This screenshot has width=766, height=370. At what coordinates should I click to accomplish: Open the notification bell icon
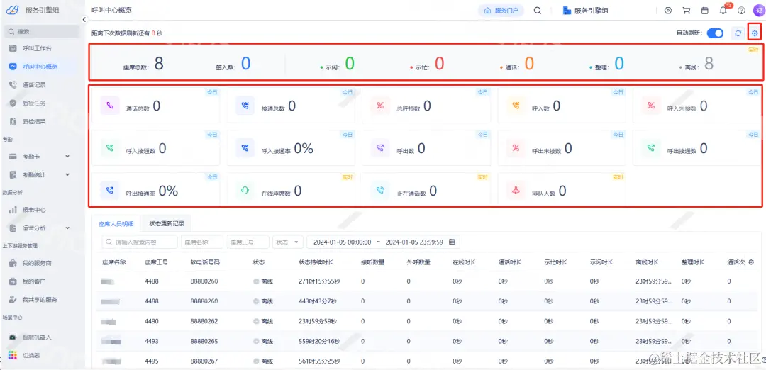[723, 10]
